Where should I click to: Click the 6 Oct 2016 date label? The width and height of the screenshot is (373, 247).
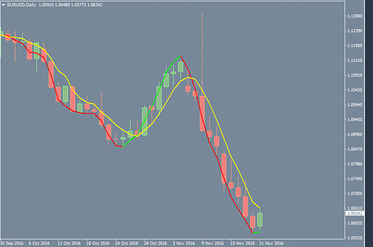click(x=39, y=243)
